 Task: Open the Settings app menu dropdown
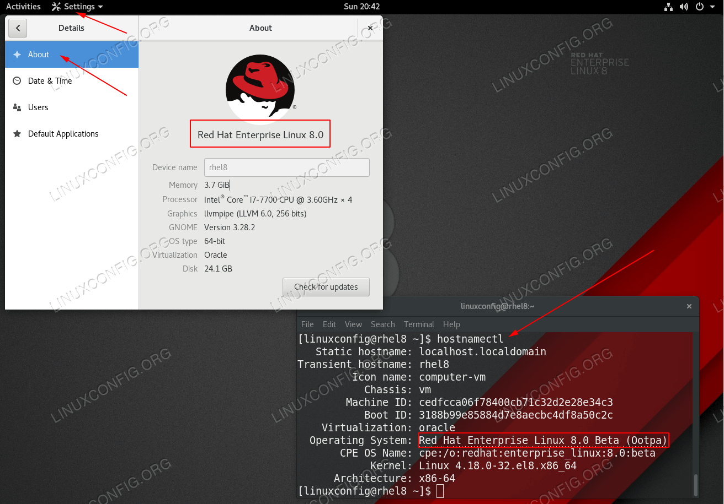77,7
